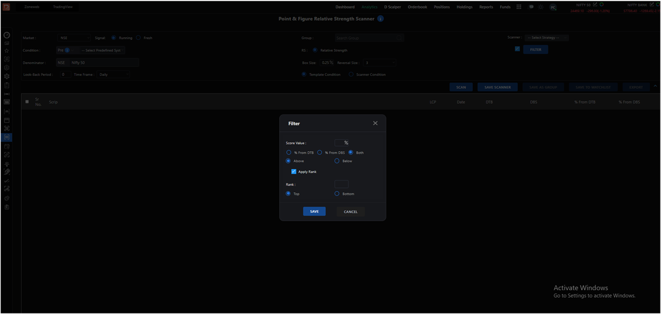
Task: Select the Below radio button
Action: [x=337, y=161]
